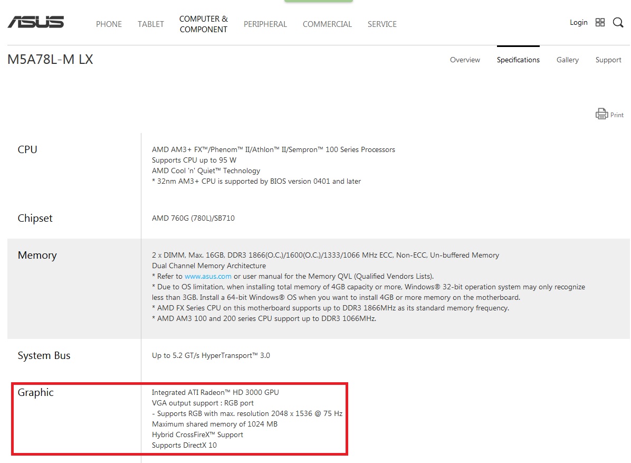Switch to the Overview tab
Screen dimensions: 631x463
coord(465,60)
